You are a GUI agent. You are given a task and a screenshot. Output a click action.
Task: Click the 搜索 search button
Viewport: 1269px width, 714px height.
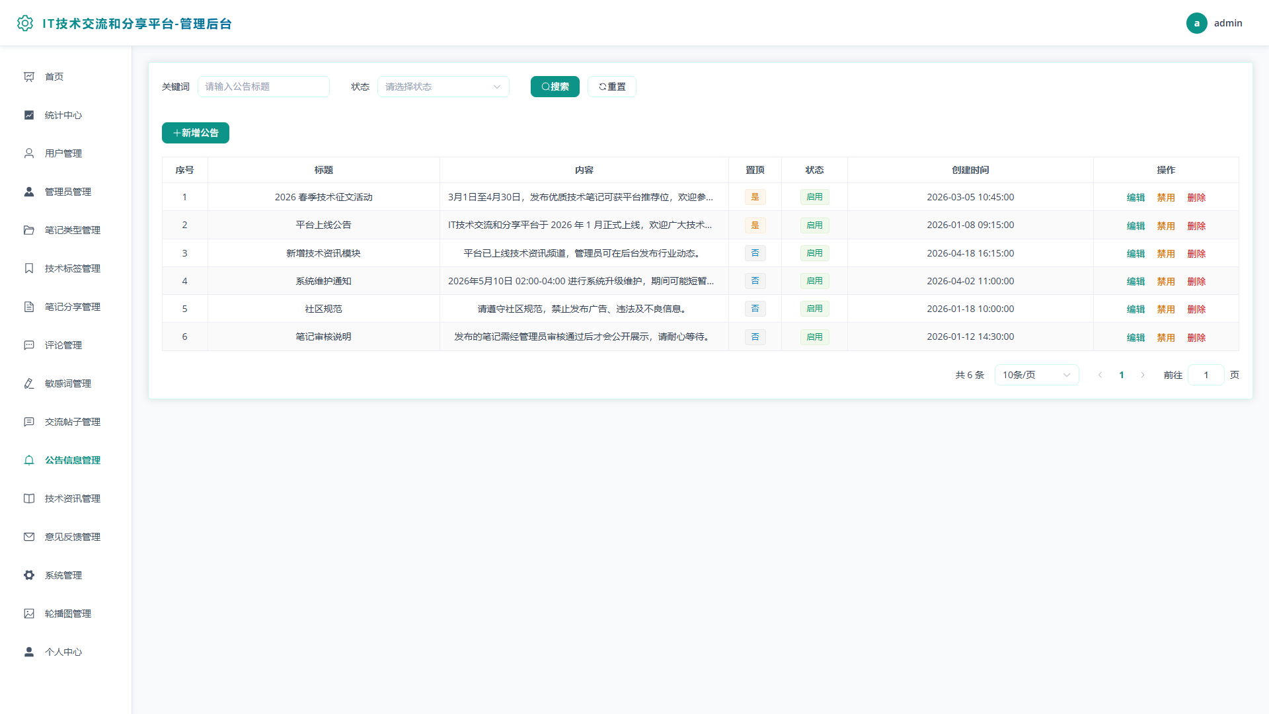[x=555, y=87]
